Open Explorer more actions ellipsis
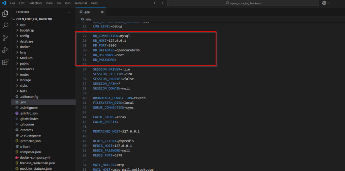Screen dimensions: 345x171 (70, 12)
